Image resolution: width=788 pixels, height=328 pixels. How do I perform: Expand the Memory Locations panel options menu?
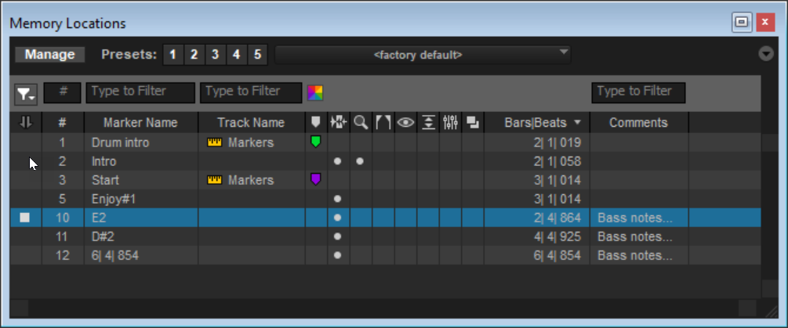766,54
